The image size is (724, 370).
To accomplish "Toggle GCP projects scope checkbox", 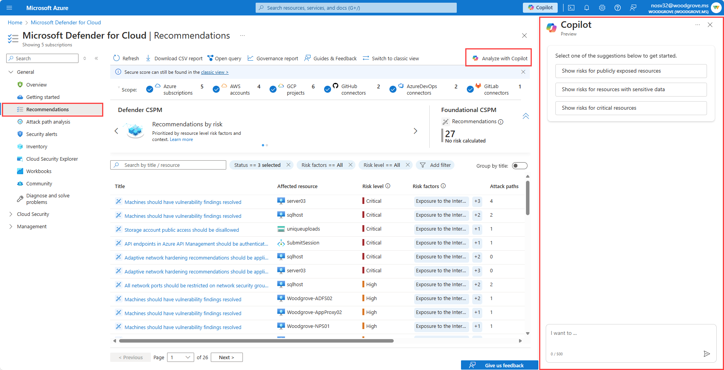I will (273, 89).
